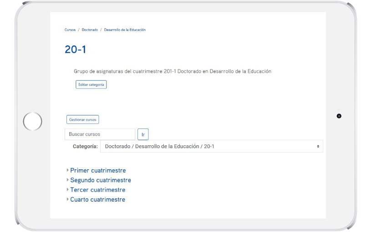The height and width of the screenshot is (232, 371).
Task: Open the Tercer cuatrimestre link
Action: coord(98,190)
